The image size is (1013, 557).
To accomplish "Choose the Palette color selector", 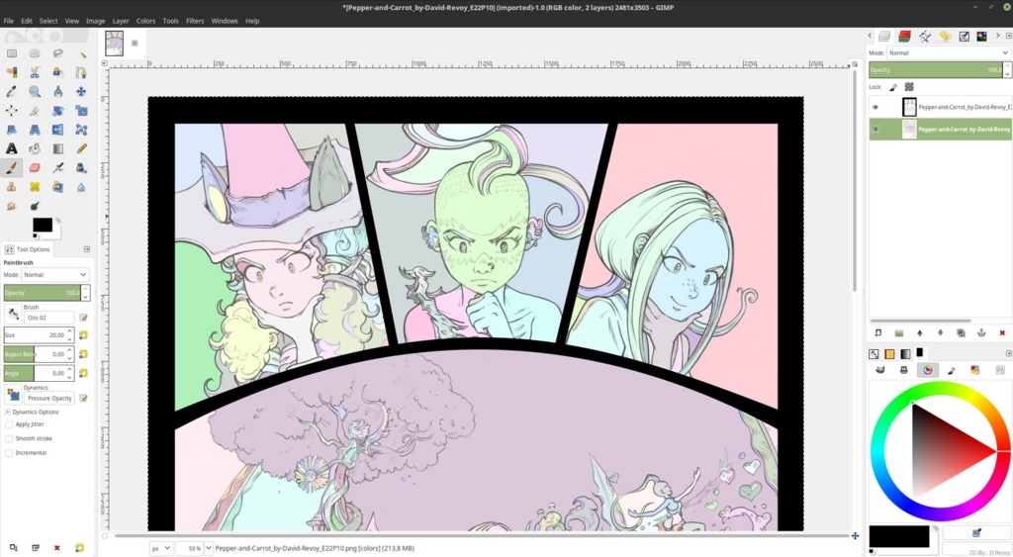I will [974, 370].
